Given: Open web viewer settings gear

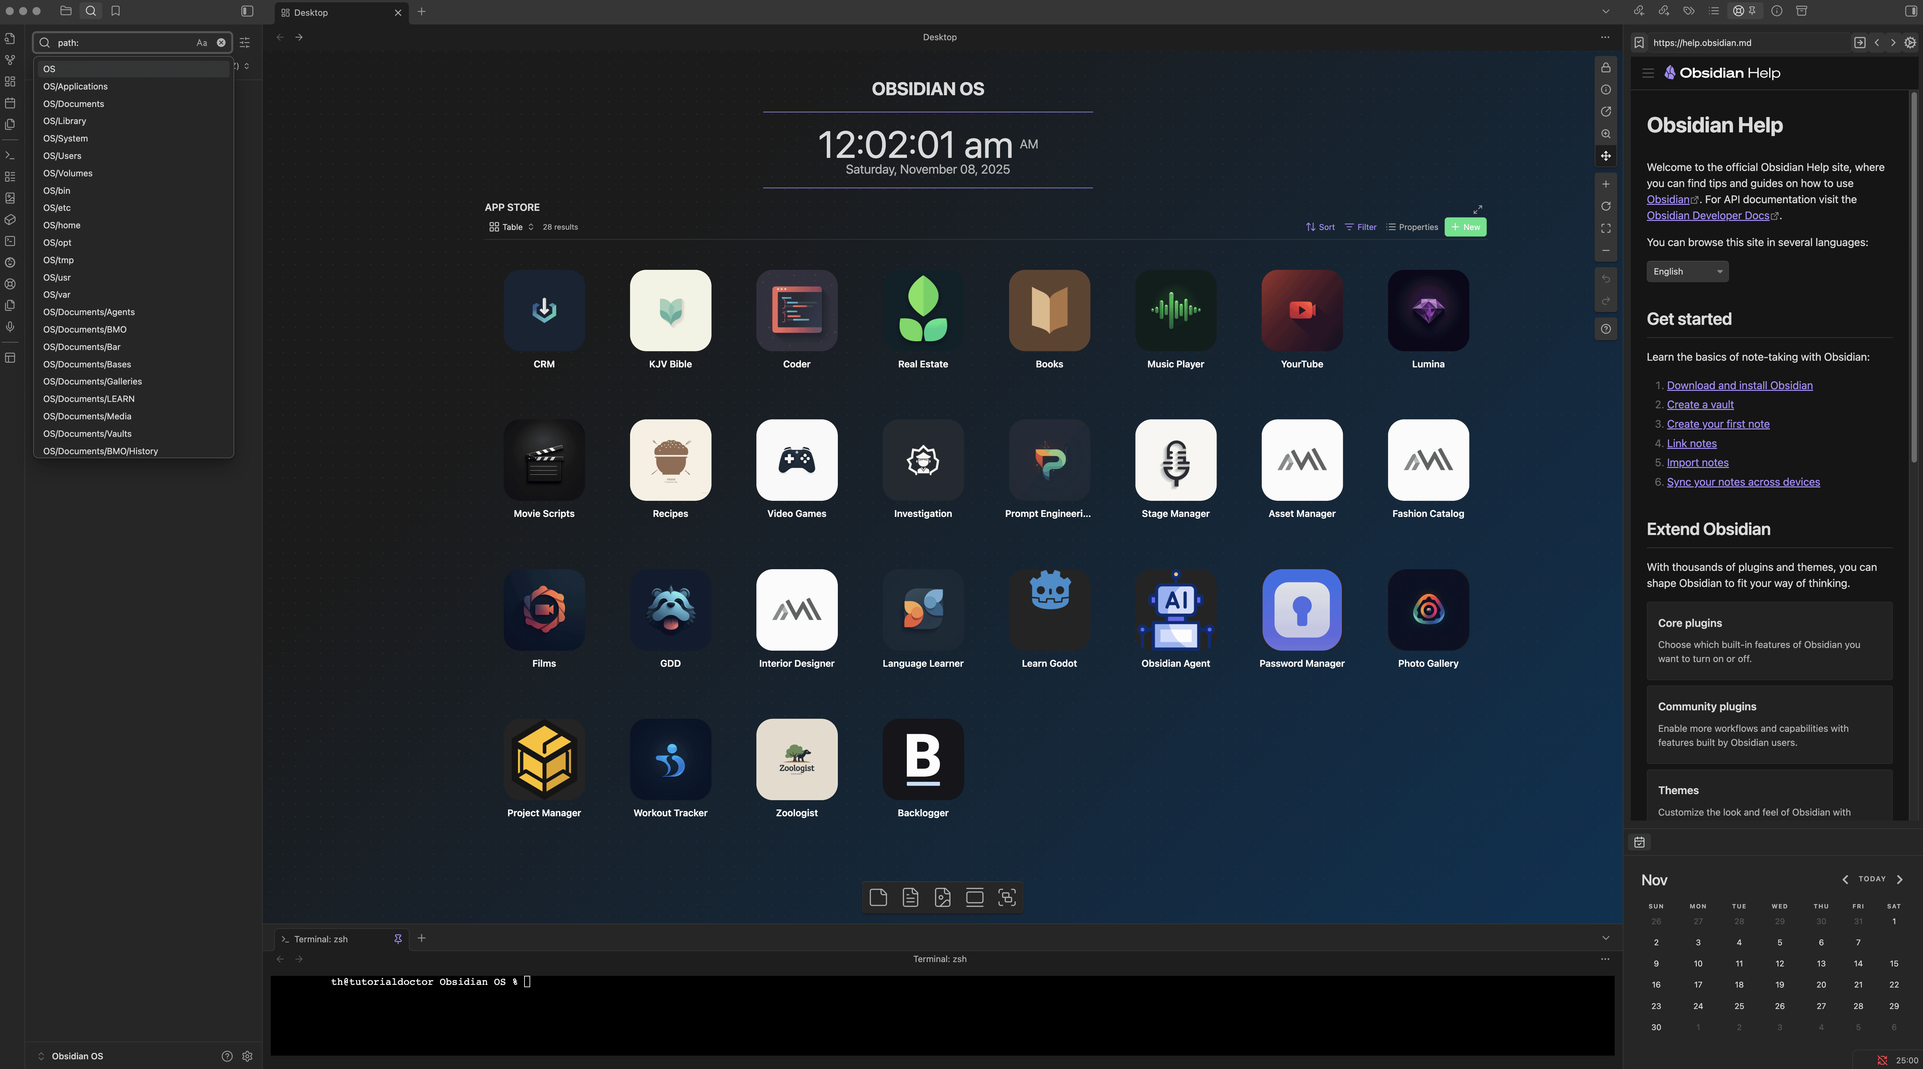Looking at the screenshot, I should 1910,43.
